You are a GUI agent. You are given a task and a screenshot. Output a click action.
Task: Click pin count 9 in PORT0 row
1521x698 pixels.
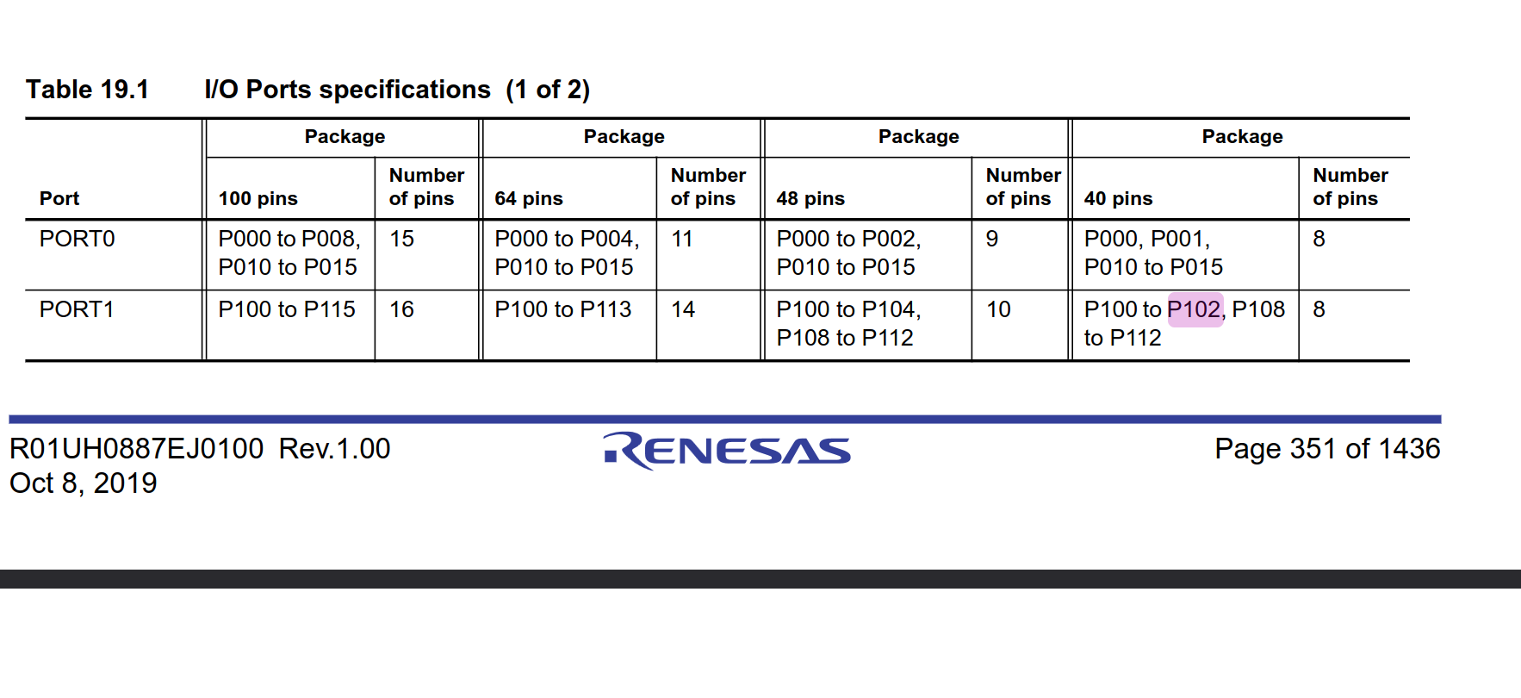[x=992, y=239]
